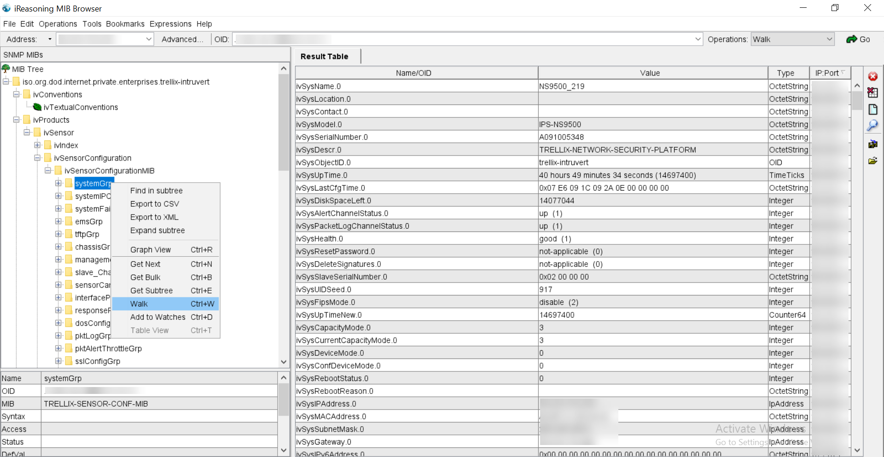Click the green Go arrow icon
Image resolution: width=884 pixels, height=457 pixels.
[851, 39]
